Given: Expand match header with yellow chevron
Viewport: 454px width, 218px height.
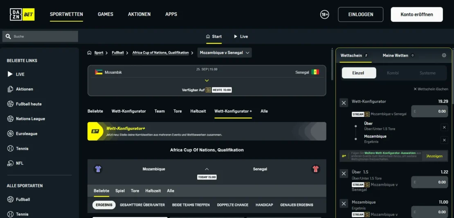Looking at the screenshot, I should 207,80.
